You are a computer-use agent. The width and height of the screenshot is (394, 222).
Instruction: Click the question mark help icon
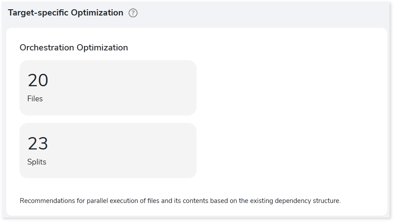pos(133,13)
